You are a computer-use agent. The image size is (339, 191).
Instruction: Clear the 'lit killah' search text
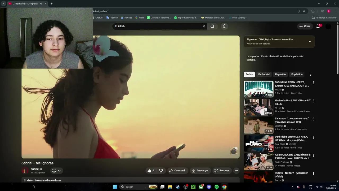[204, 26]
